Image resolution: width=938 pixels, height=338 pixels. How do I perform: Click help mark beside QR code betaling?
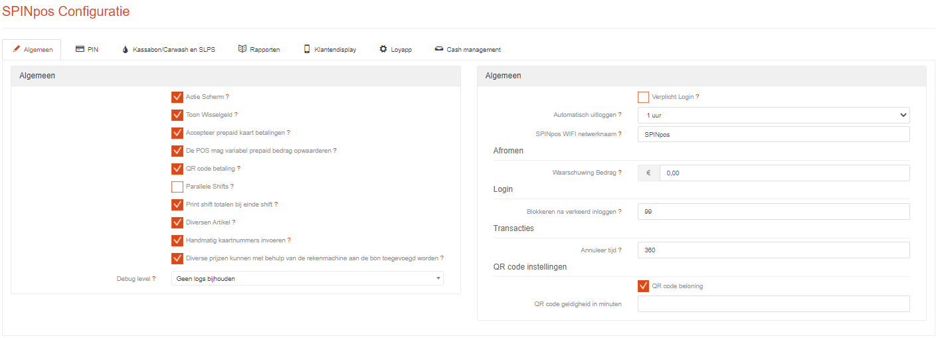click(238, 169)
